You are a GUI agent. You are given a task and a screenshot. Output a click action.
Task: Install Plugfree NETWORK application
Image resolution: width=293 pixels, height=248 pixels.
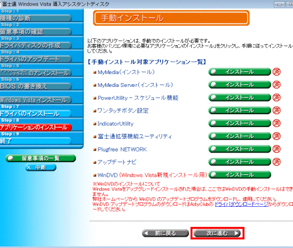pos(239,149)
